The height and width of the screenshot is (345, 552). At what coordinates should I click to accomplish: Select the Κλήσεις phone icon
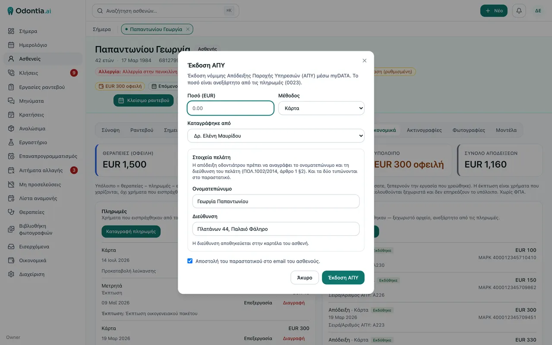point(11,73)
